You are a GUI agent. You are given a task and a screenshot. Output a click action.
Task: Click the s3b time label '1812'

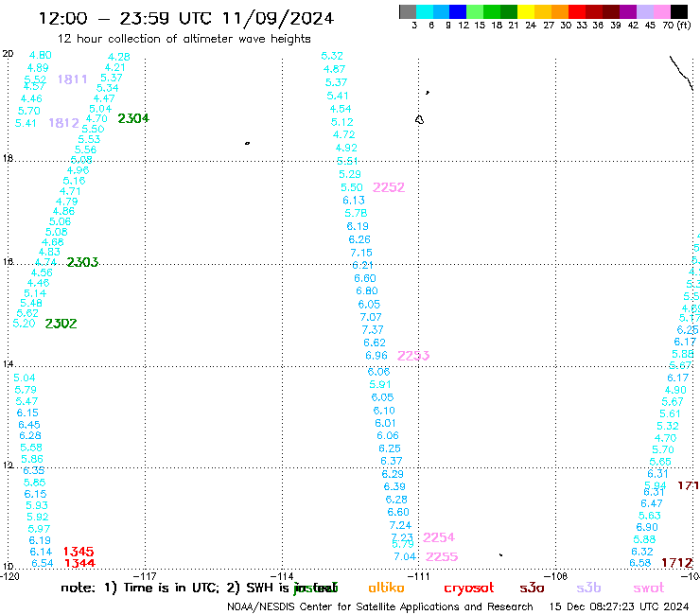point(63,123)
